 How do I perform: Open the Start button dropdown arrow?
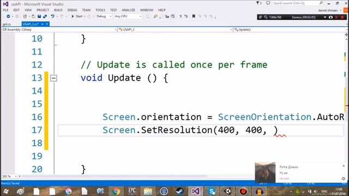coord(85,16)
